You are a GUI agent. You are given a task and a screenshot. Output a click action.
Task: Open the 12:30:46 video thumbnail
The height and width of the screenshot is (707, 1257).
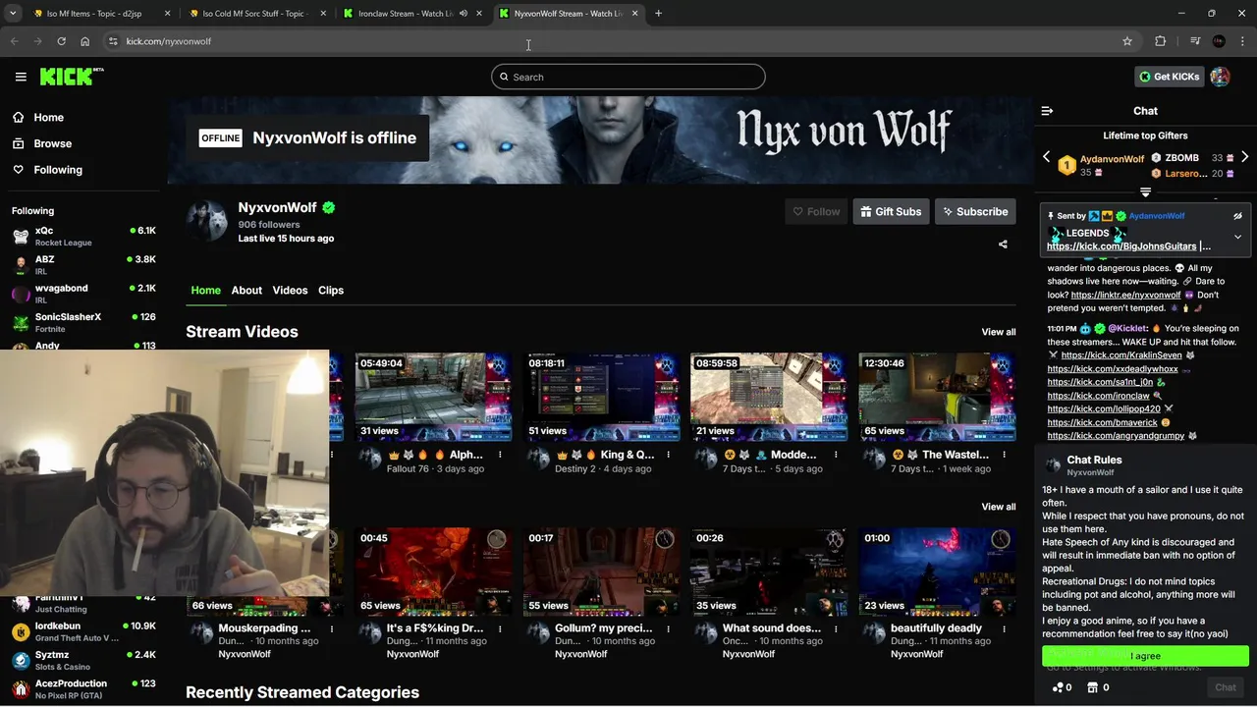coord(937,397)
